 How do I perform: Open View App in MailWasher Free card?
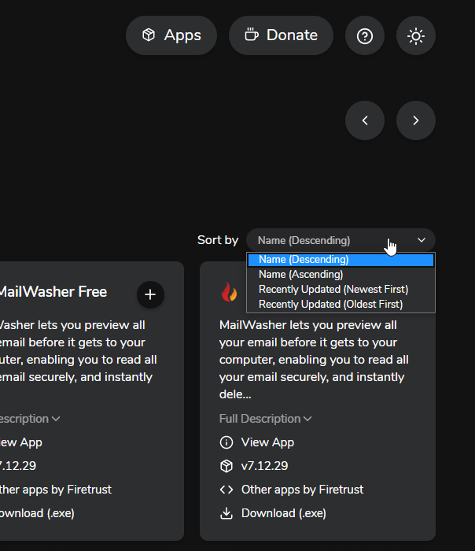click(21, 442)
